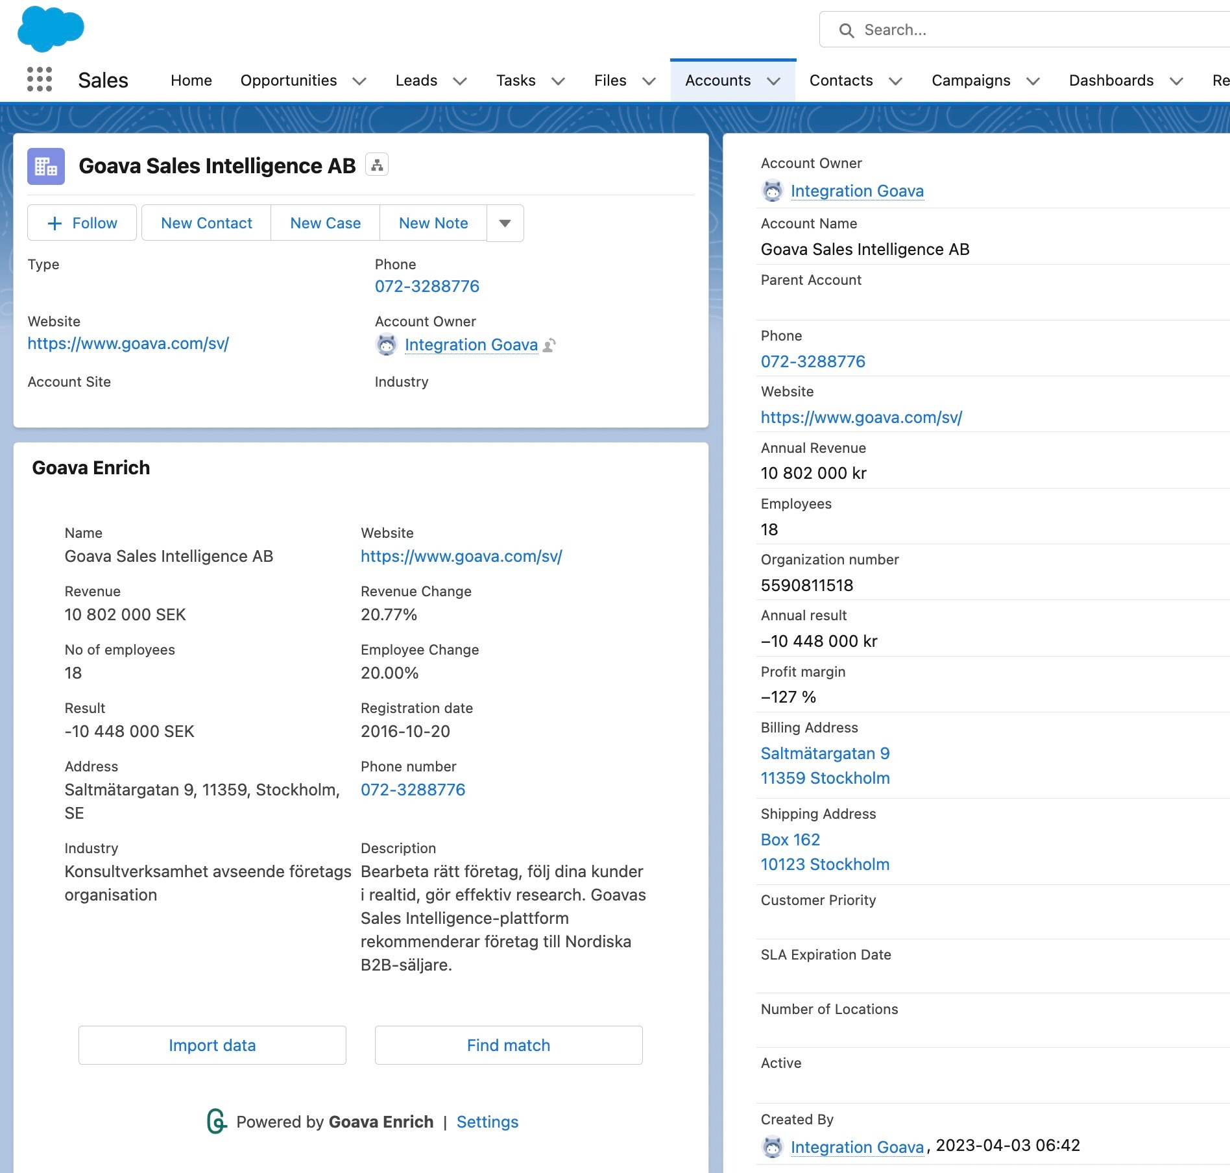Click phone number in highlights panel

(427, 286)
